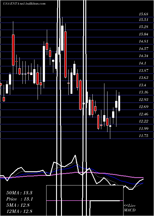Click the 15.04 price axis label
154x216 pixels.
pos(144,34)
